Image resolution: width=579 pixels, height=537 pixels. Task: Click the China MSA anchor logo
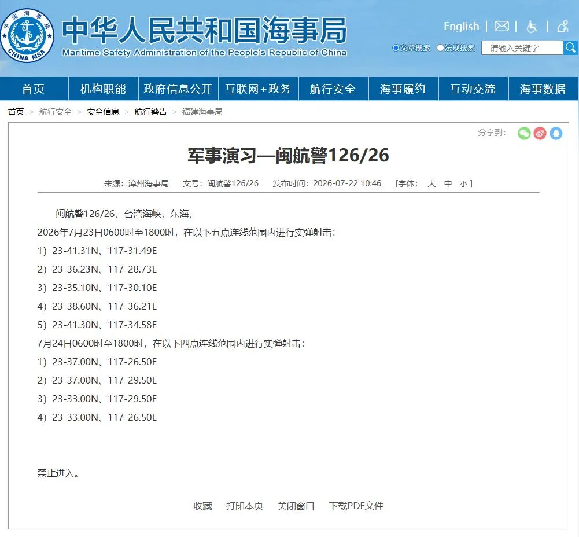pos(27,35)
